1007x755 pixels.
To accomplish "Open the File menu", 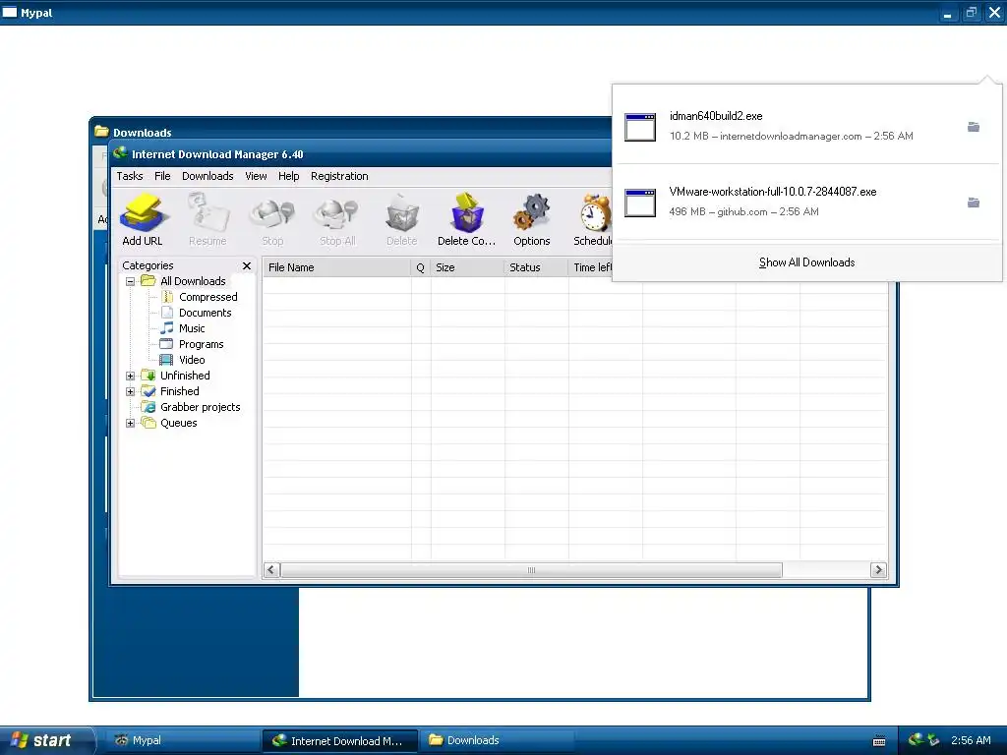I will click(162, 176).
